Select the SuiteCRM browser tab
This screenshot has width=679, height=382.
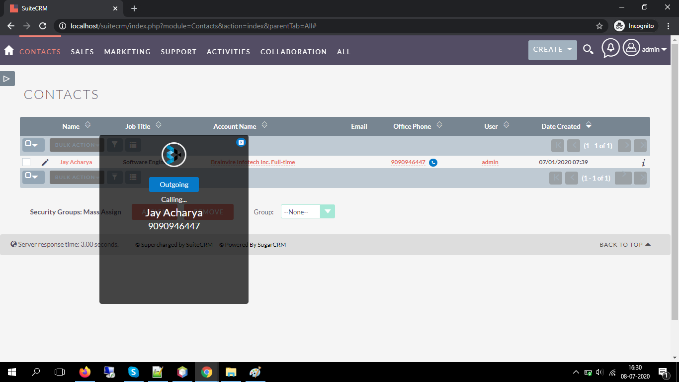point(63,8)
